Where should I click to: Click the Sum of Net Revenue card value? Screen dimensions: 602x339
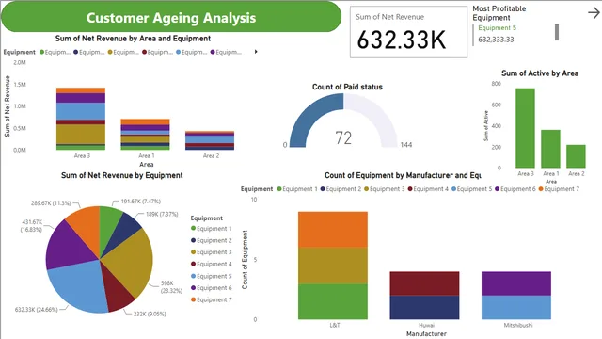[402, 40]
